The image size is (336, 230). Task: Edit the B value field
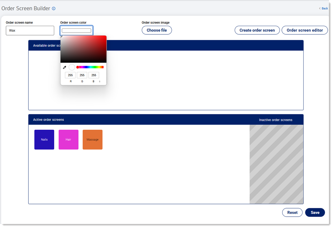pos(94,75)
